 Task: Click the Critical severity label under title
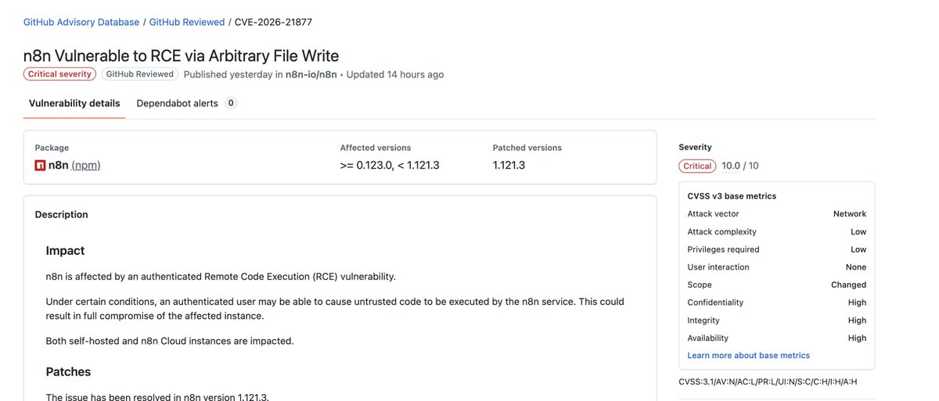59,74
